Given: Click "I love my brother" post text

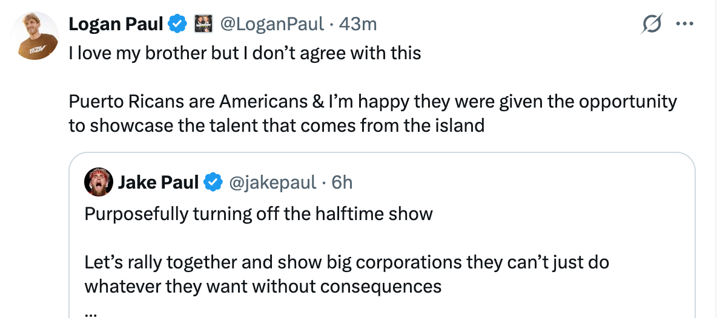Looking at the screenshot, I should click(x=245, y=53).
